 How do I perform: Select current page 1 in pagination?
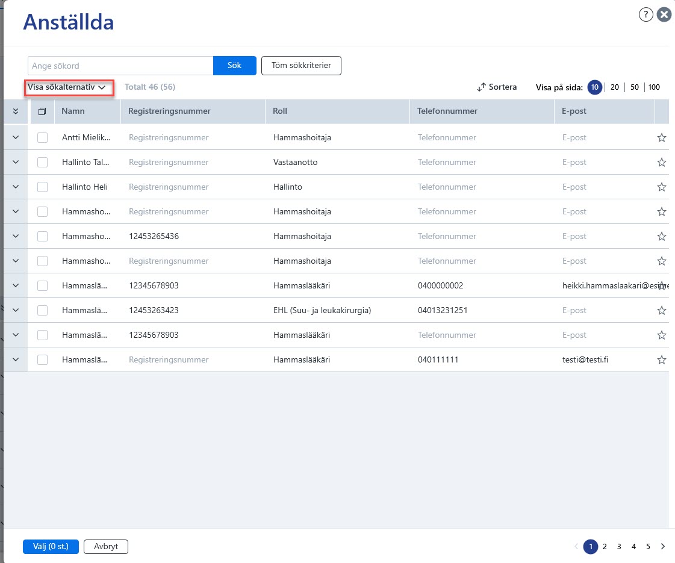pos(591,547)
